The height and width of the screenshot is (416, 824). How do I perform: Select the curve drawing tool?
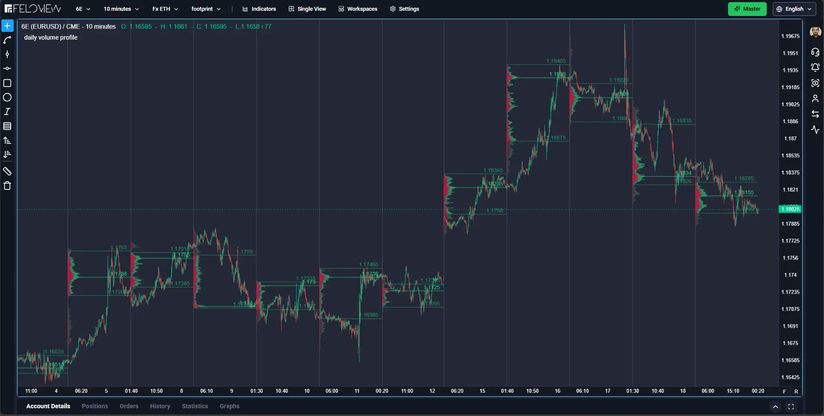click(x=7, y=40)
